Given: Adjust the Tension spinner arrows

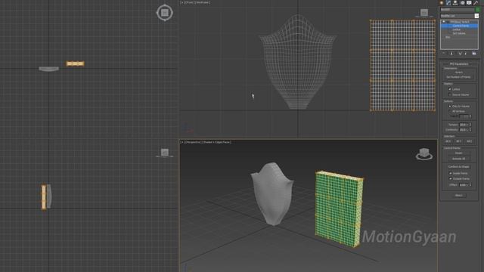Looking at the screenshot, I should (x=470, y=125).
